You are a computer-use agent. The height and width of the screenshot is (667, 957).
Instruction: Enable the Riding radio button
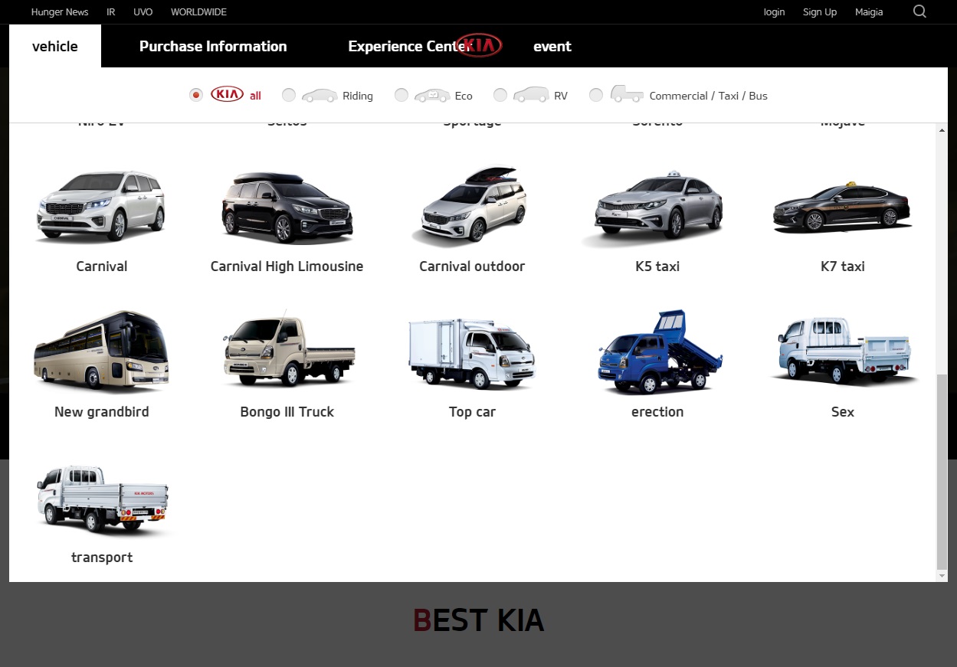click(x=289, y=95)
